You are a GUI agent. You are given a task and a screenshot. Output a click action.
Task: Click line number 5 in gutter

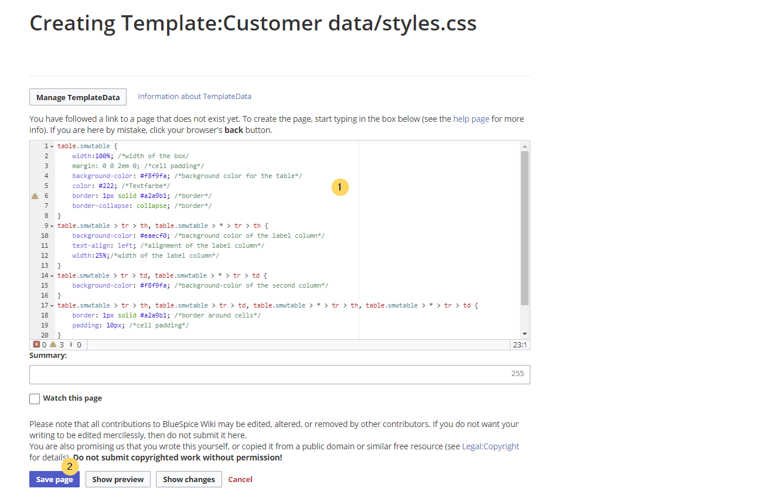pyautogui.click(x=46, y=186)
